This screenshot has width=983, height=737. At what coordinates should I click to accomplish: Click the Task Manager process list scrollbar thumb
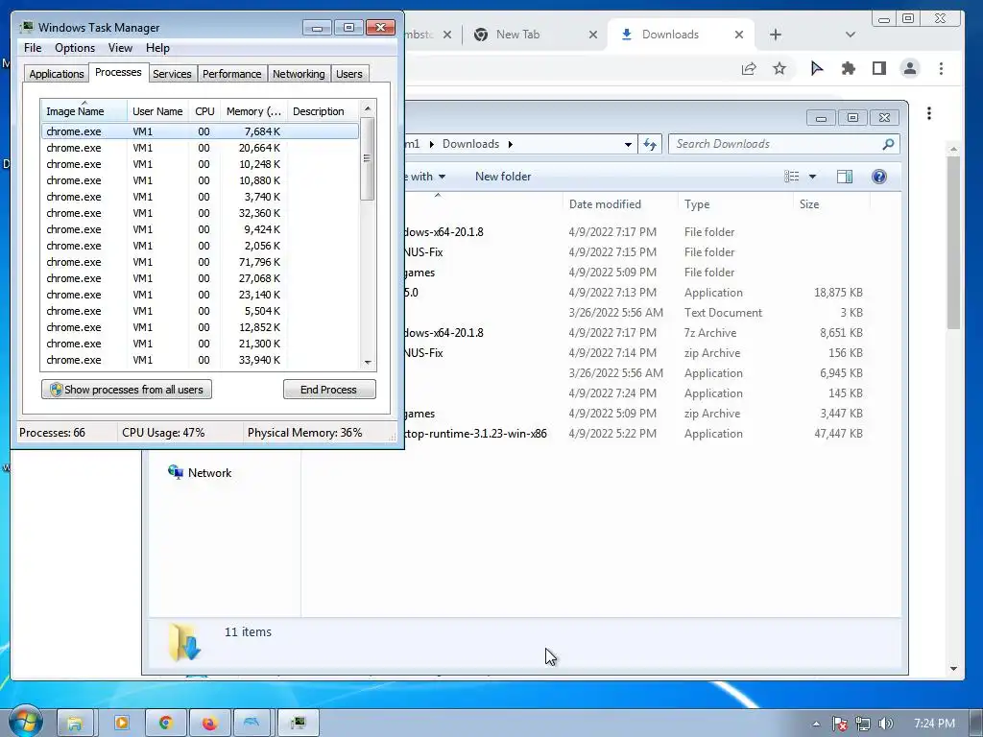coord(368,158)
